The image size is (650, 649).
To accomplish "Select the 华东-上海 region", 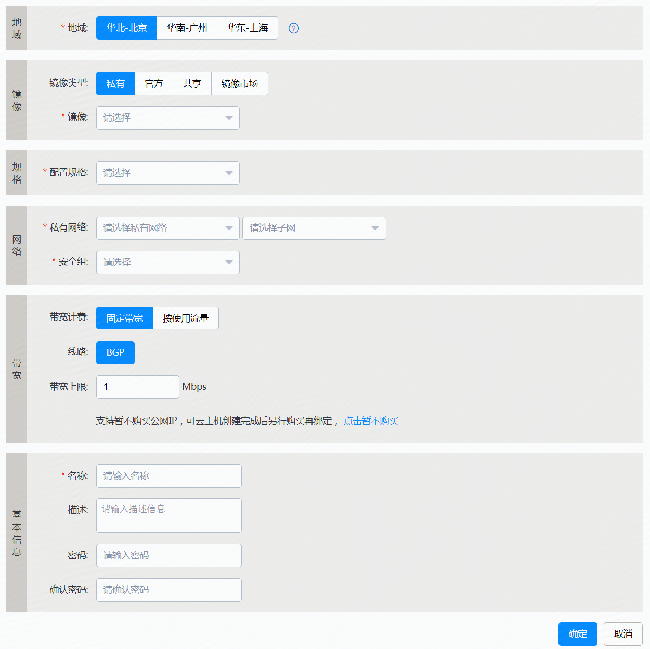I will click(248, 28).
